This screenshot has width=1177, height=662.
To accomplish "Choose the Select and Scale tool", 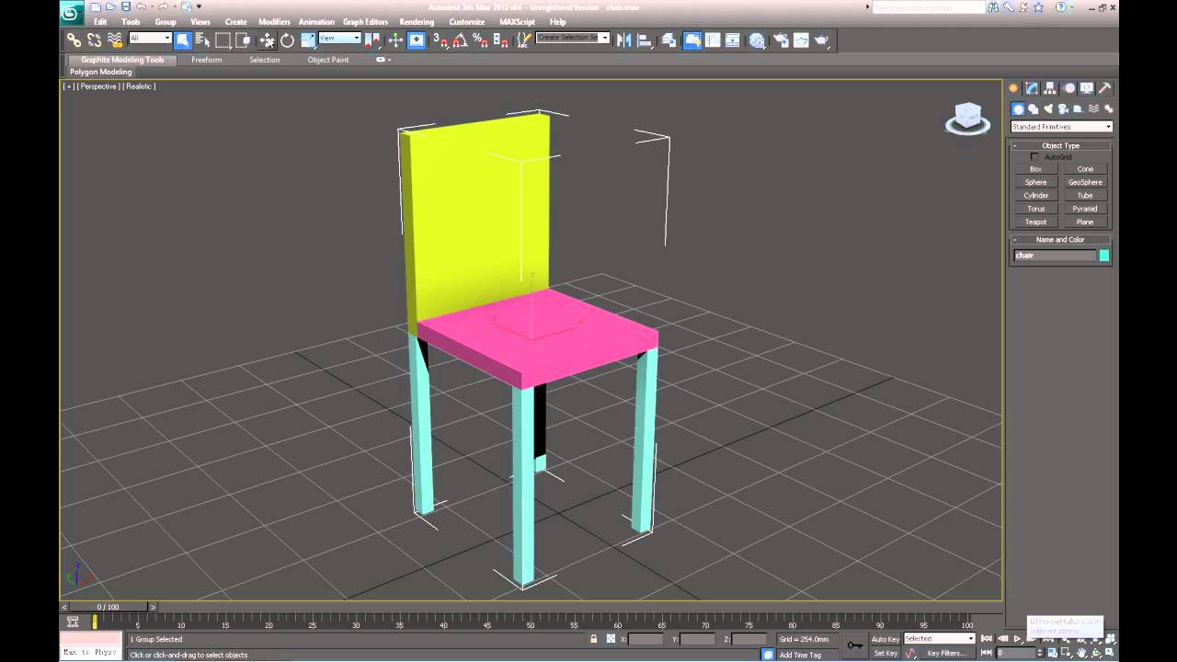I will (308, 40).
